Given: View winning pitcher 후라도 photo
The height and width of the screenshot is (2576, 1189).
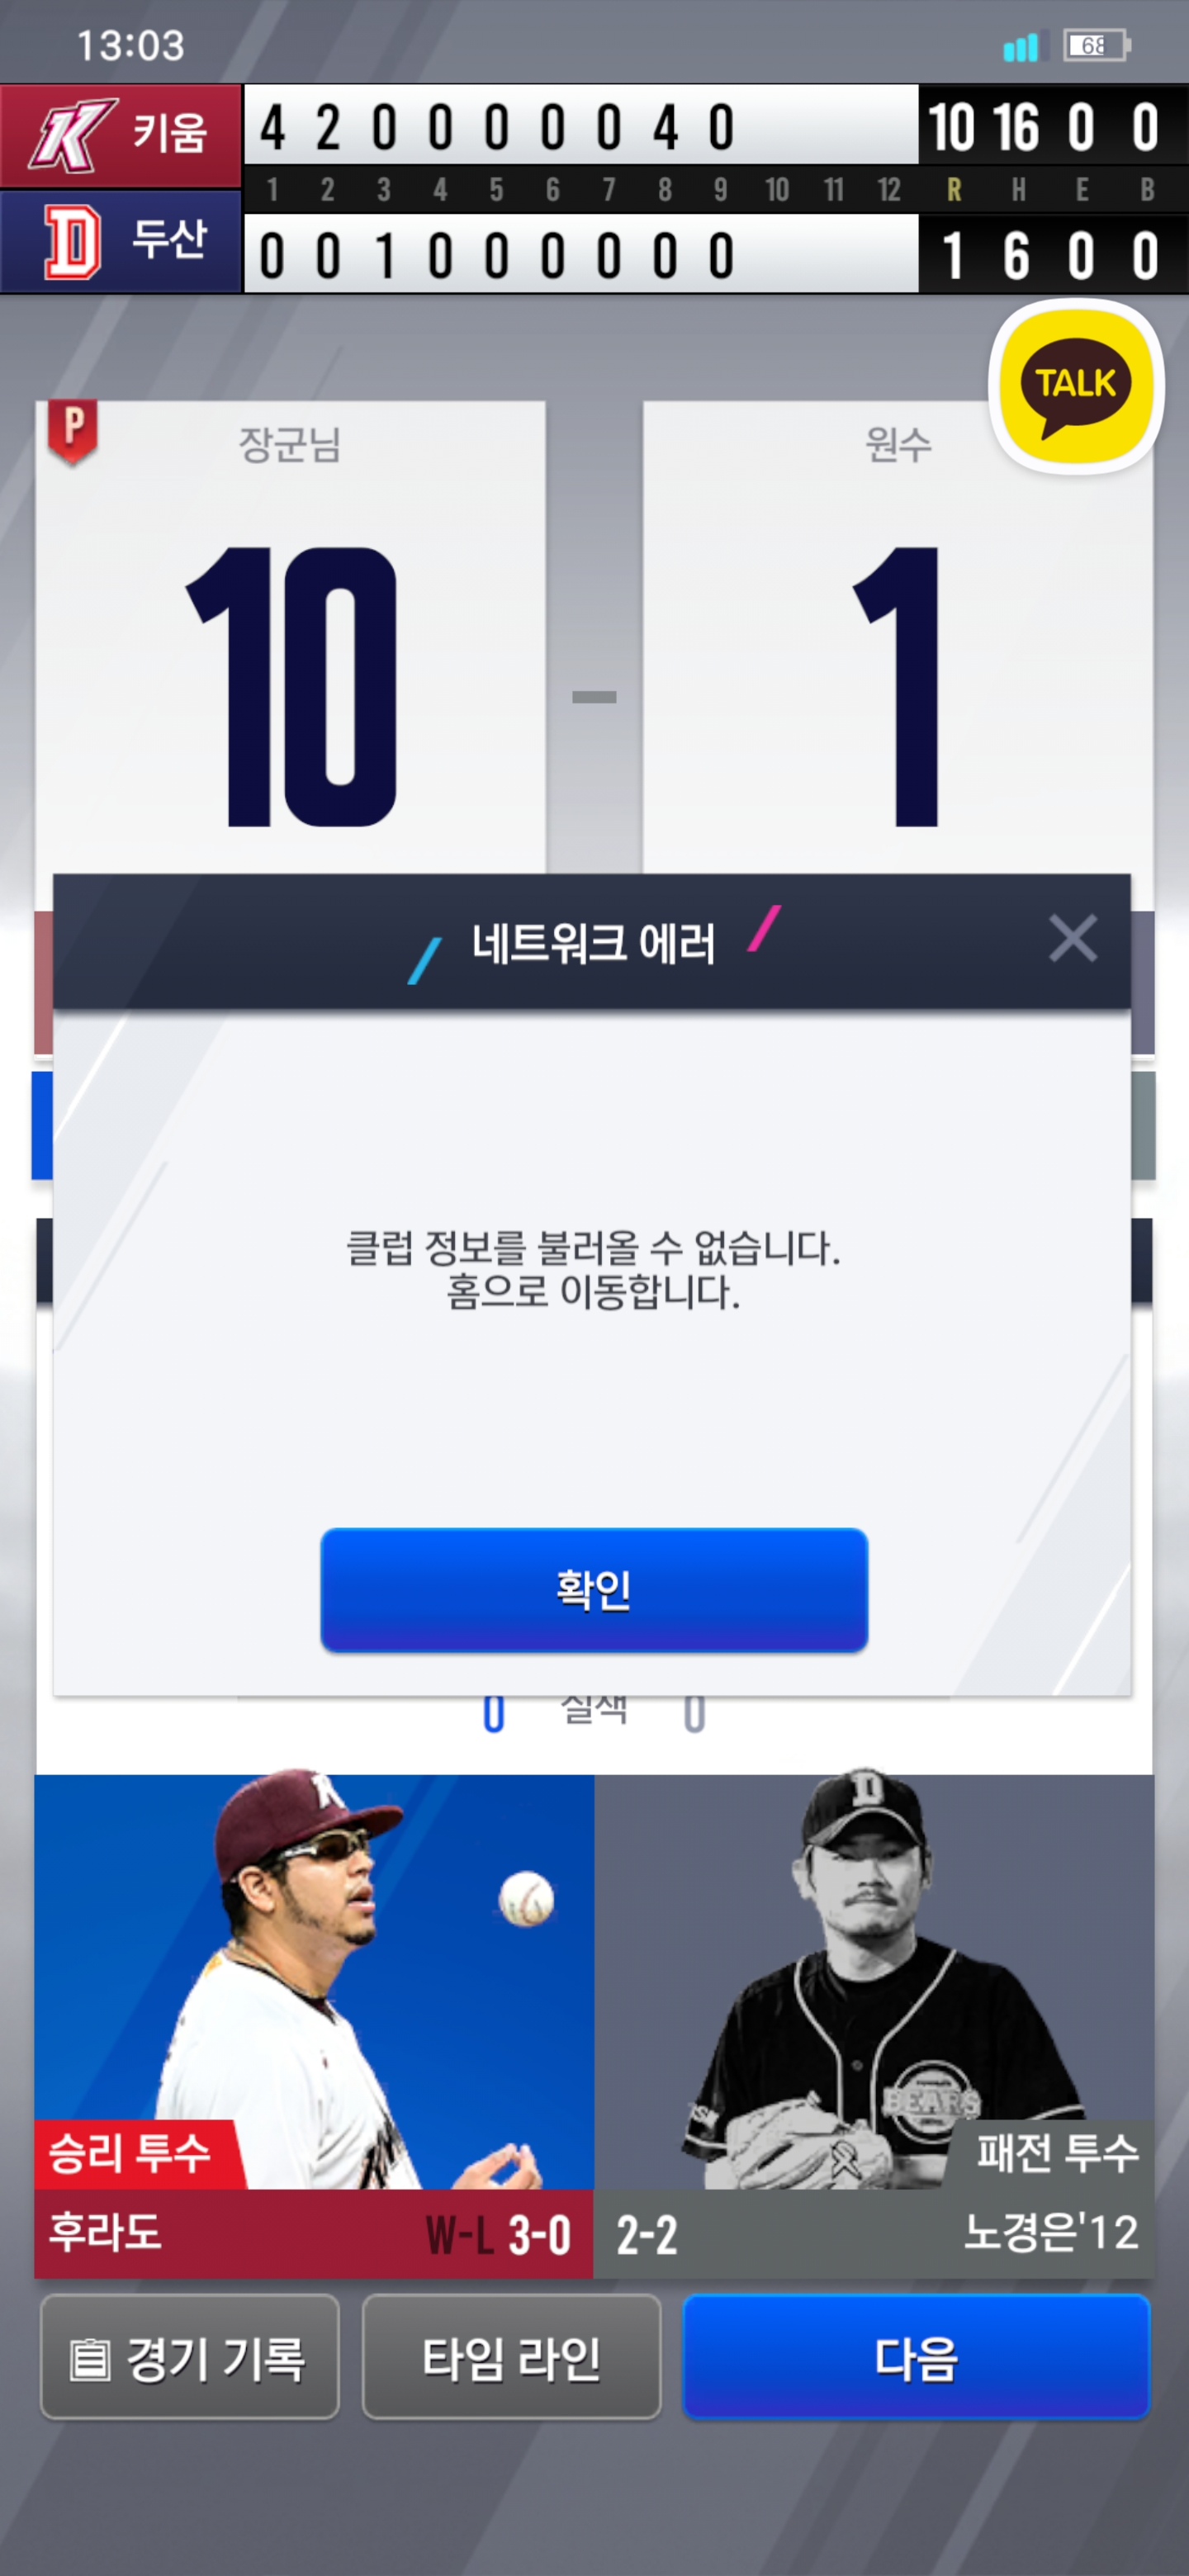Looking at the screenshot, I should [314, 1980].
